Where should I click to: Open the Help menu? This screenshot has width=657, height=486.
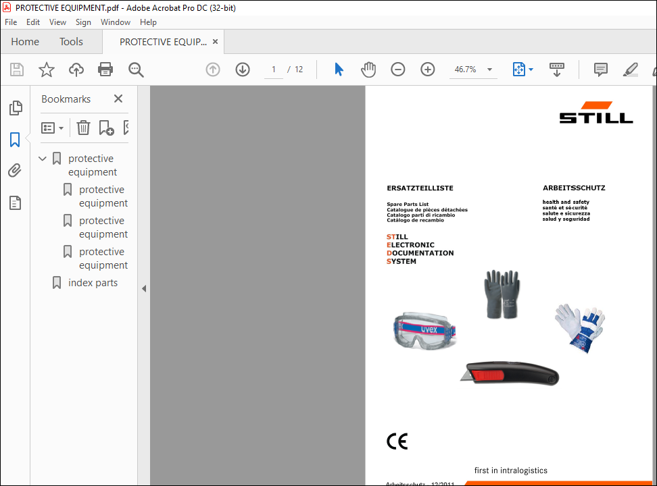pos(148,22)
